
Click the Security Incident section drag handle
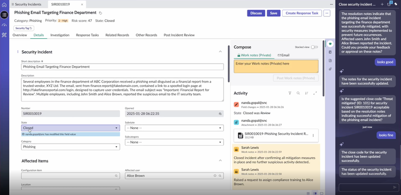pyautogui.click(x=18, y=52)
